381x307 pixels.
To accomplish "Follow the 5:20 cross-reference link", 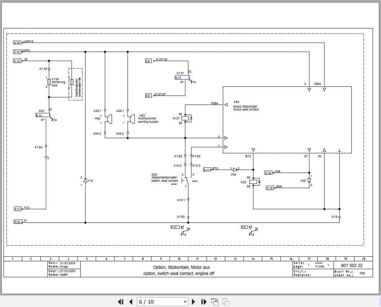I will click(18, 222).
